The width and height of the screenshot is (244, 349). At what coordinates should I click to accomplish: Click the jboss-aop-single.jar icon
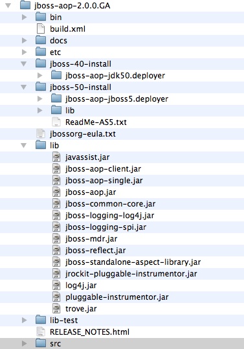56,180
